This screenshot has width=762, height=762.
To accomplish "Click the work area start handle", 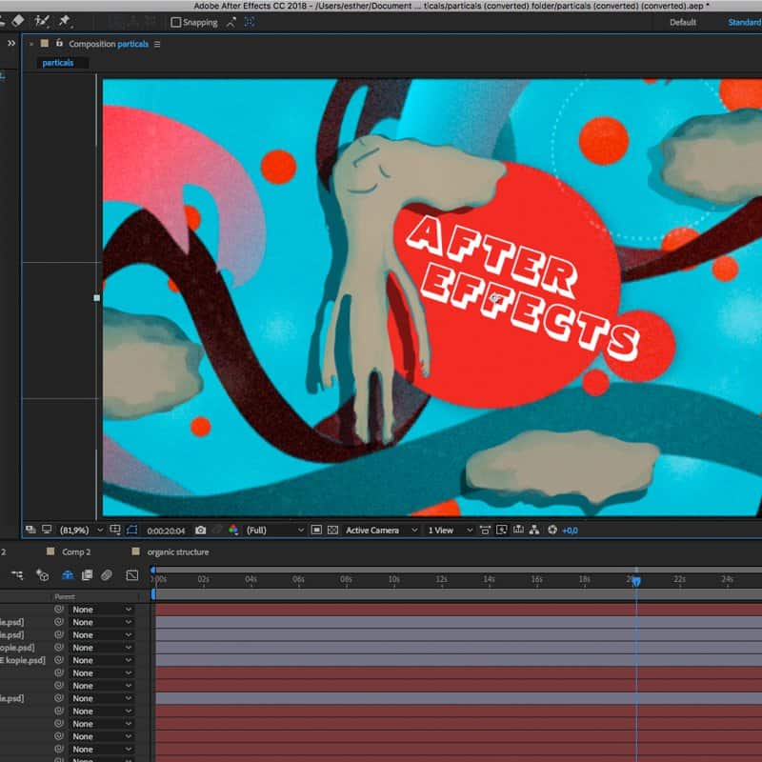I will click(153, 593).
